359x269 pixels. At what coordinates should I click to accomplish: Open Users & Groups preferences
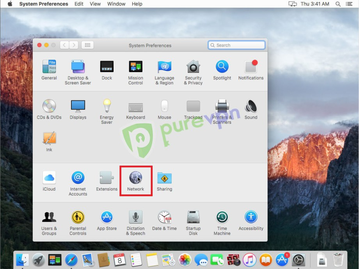pyautogui.click(x=49, y=223)
